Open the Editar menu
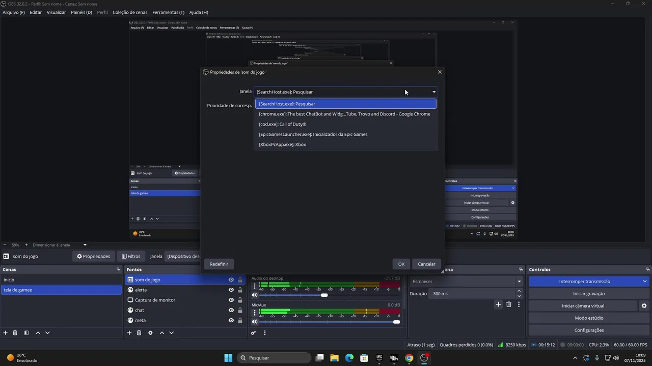Viewport: 652px width, 366px height. tap(36, 12)
